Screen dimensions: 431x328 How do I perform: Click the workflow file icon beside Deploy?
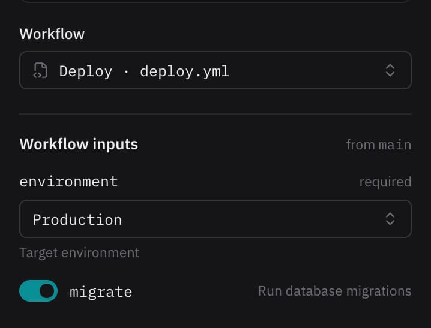(x=40, y=71)
